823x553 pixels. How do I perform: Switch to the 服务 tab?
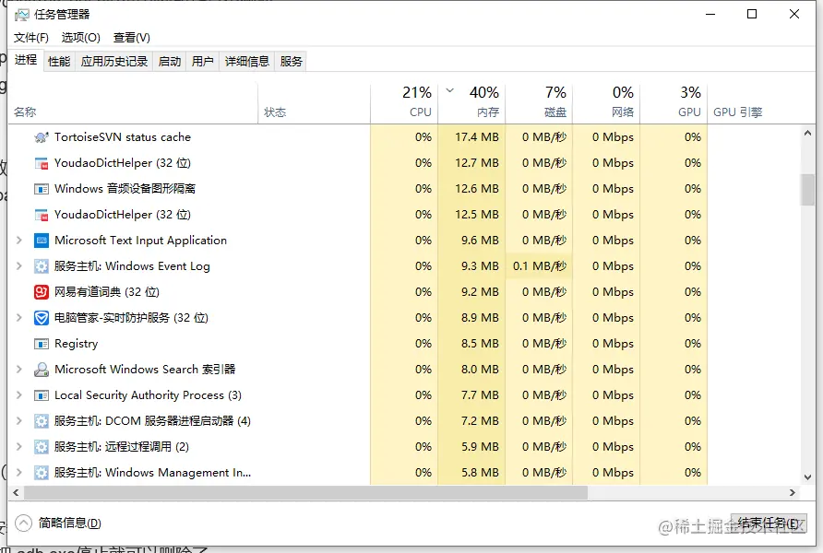pyautogui.click(x=291, y=62)
